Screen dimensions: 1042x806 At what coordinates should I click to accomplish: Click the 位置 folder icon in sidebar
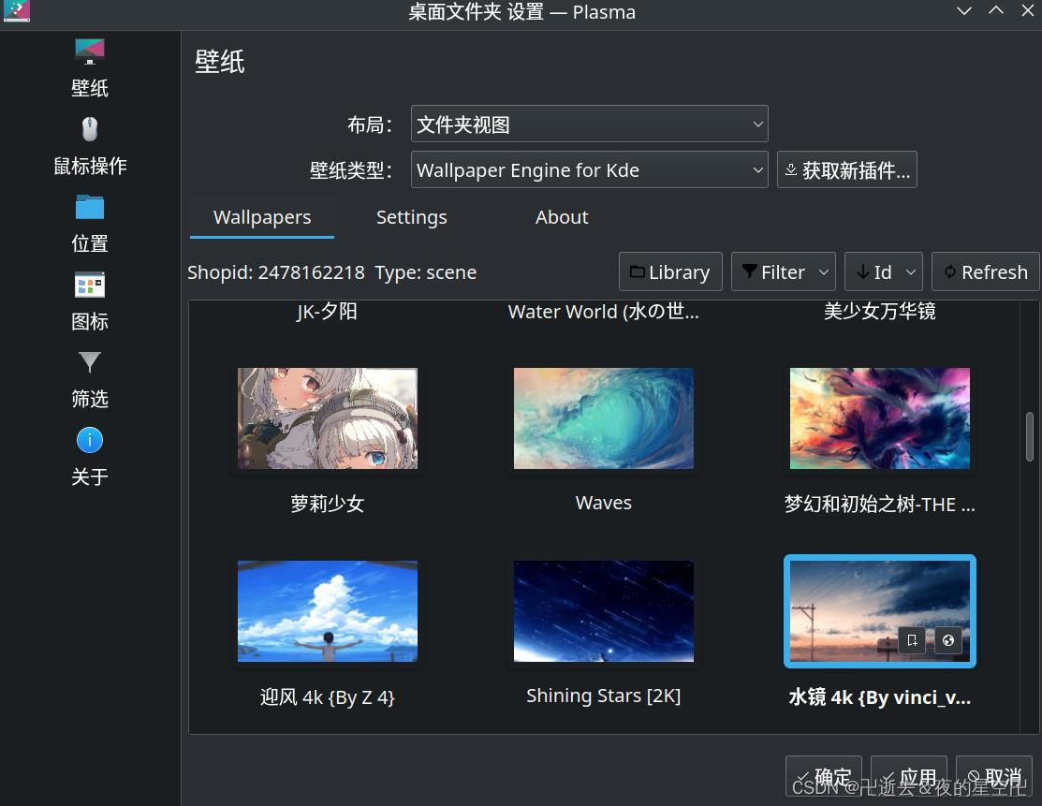tap(89, 207)
